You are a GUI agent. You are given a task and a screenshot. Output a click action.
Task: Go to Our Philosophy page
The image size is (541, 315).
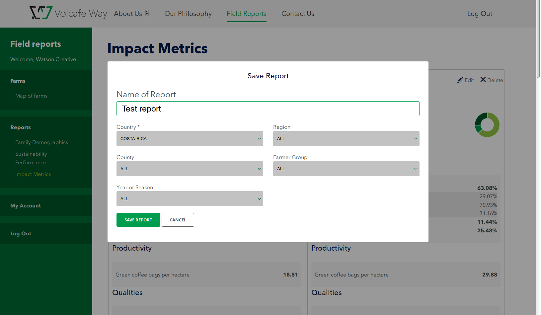click(188, 14)
